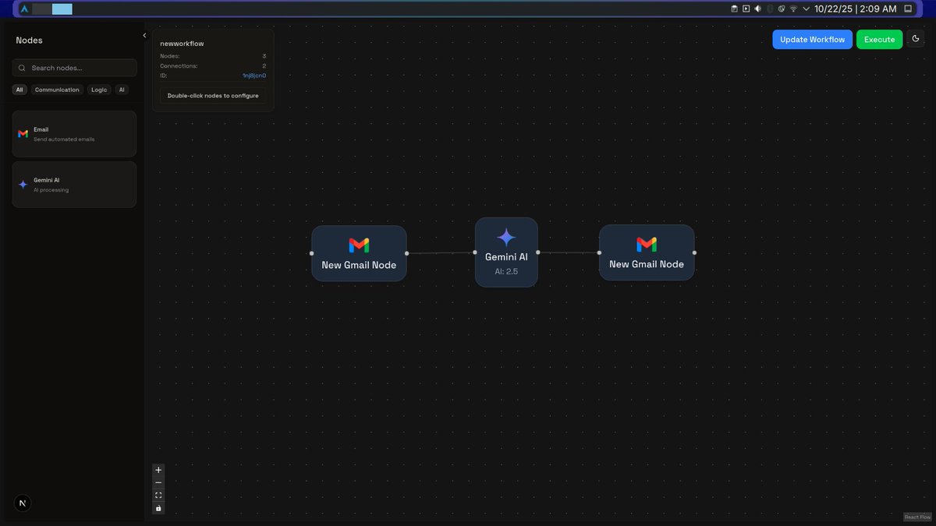
Task: Open the clipboard tray icon
Action: tap(734, 9)
